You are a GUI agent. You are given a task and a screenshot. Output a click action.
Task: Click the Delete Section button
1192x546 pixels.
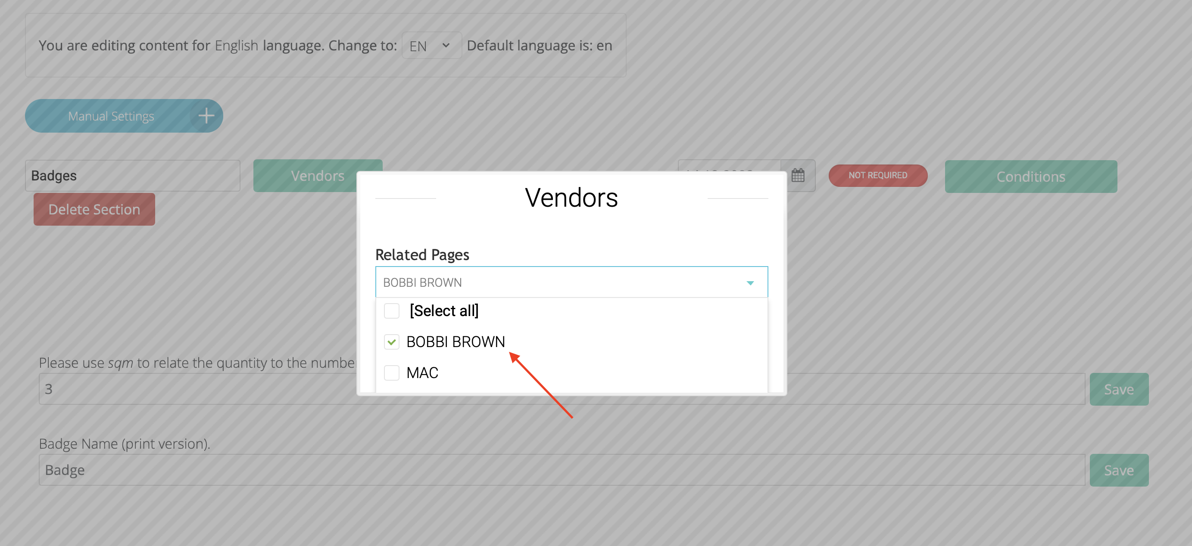[x=94, y=209]
